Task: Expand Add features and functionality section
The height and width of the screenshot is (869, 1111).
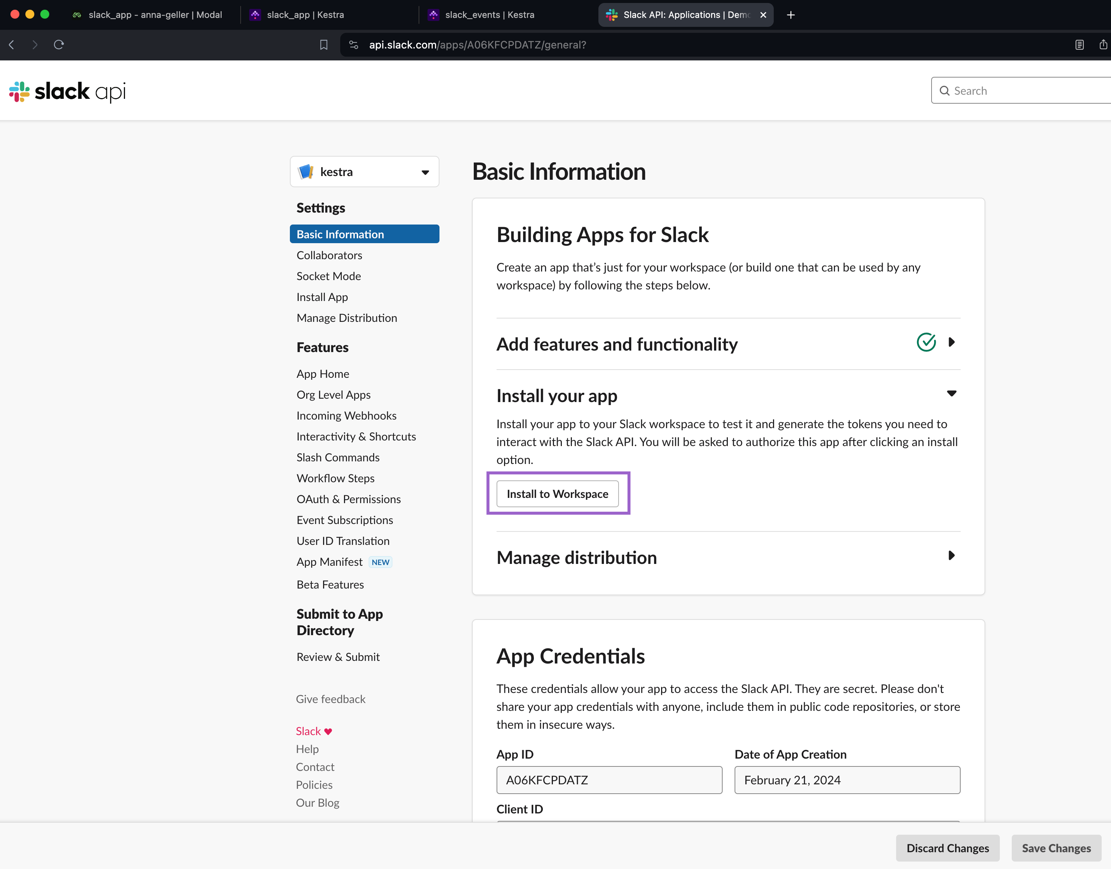Action: (x=951, y=342)
